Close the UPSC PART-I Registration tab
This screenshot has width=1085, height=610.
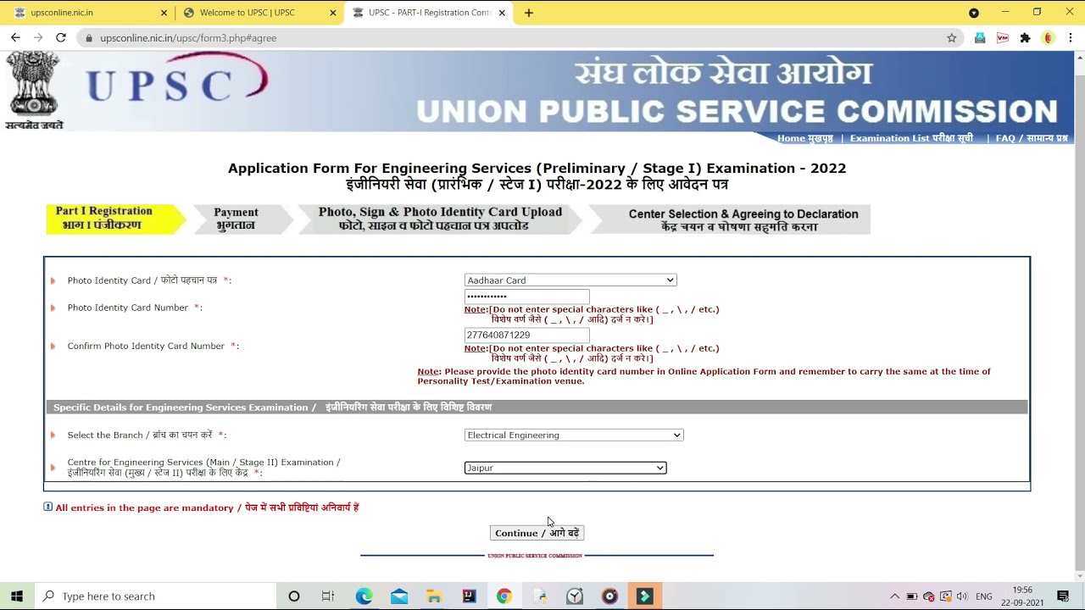[x=502, y=13]
